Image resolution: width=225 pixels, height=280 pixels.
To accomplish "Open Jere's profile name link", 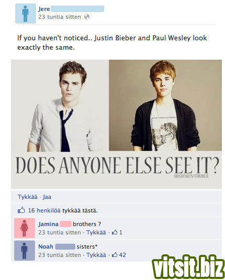I will click(44, 9).
